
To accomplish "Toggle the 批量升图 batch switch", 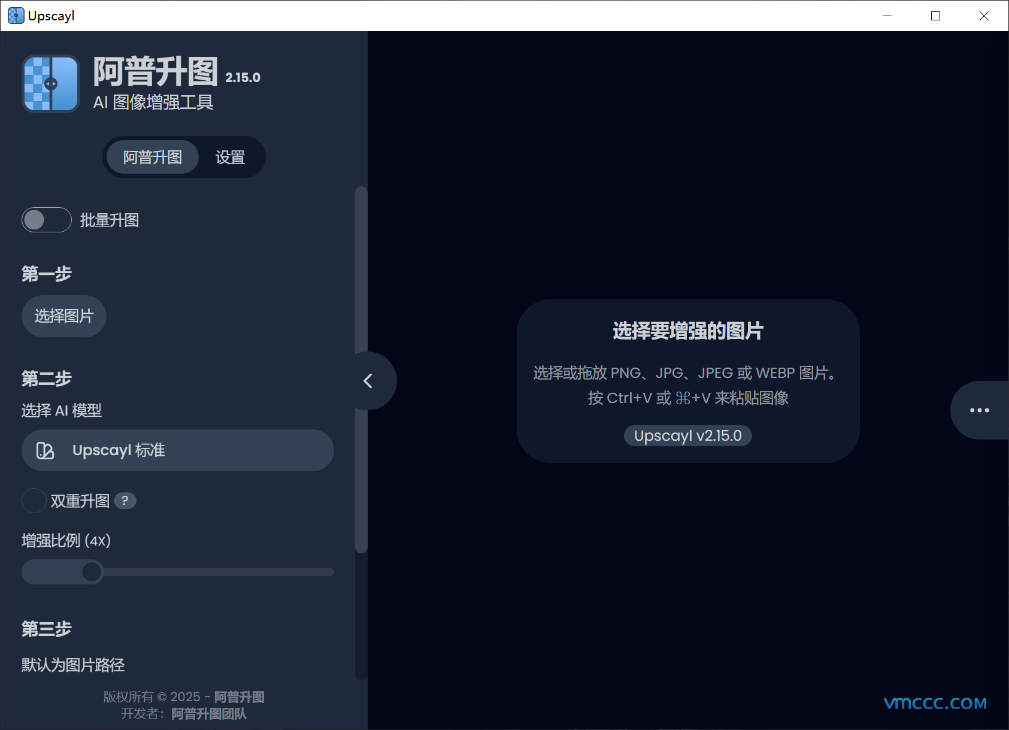I will 47,220.
